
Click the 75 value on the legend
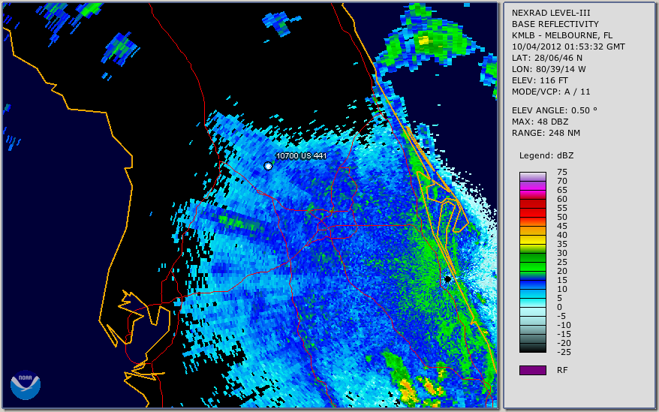[562, 172]
